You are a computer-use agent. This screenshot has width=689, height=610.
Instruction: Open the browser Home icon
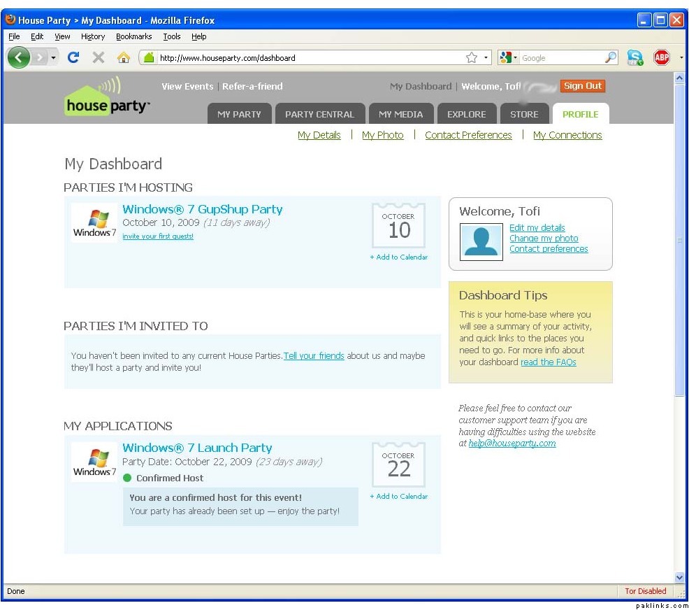pyautogui.click(x=124, y=58)
